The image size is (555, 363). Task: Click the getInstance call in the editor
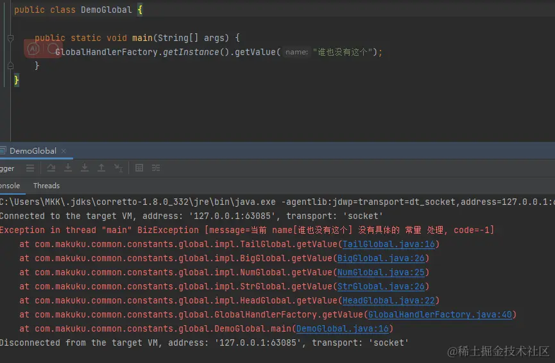tap(191, 52)
